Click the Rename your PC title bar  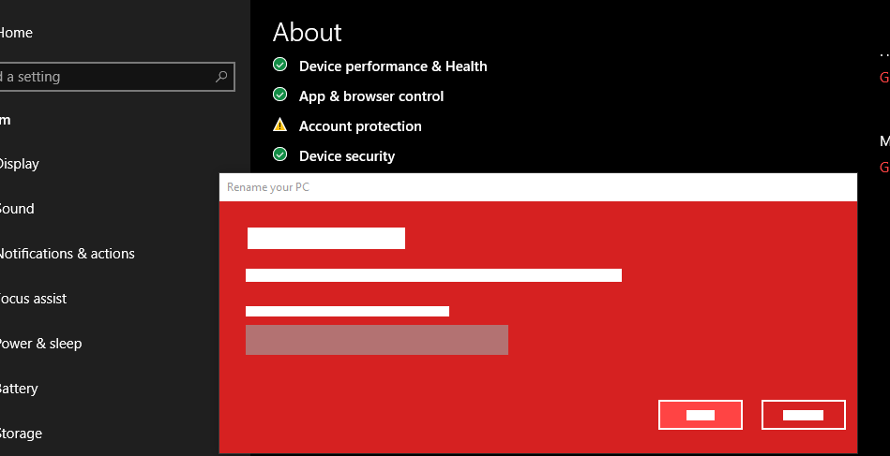(x=537, y=187)
